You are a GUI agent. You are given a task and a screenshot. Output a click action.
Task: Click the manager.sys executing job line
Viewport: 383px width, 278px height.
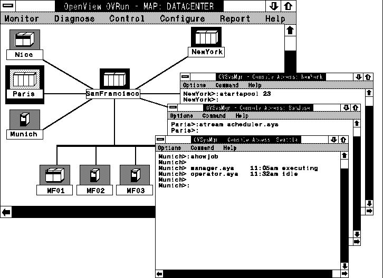pos(238,168)
